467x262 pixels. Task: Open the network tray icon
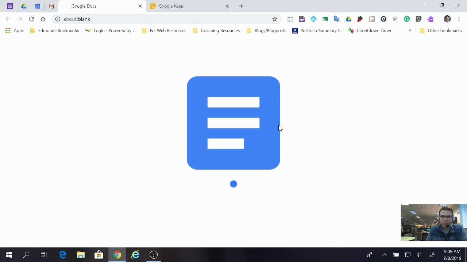pyautogui.click(x=408, y=255)
